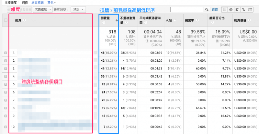Expand the 其他 primary dimension menu

[x=52, y=3]
